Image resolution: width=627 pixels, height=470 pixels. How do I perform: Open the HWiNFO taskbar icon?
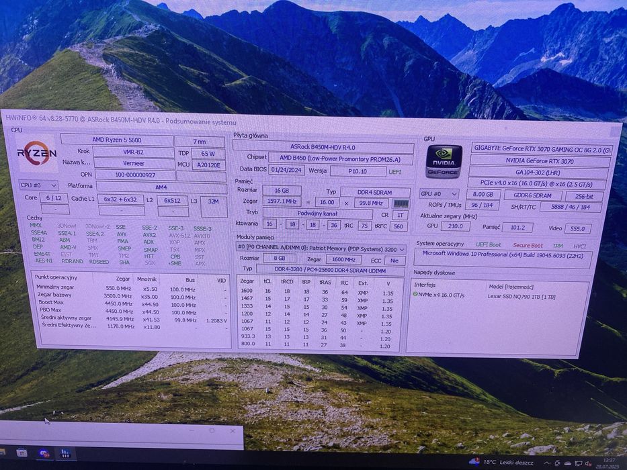point(65,454)
